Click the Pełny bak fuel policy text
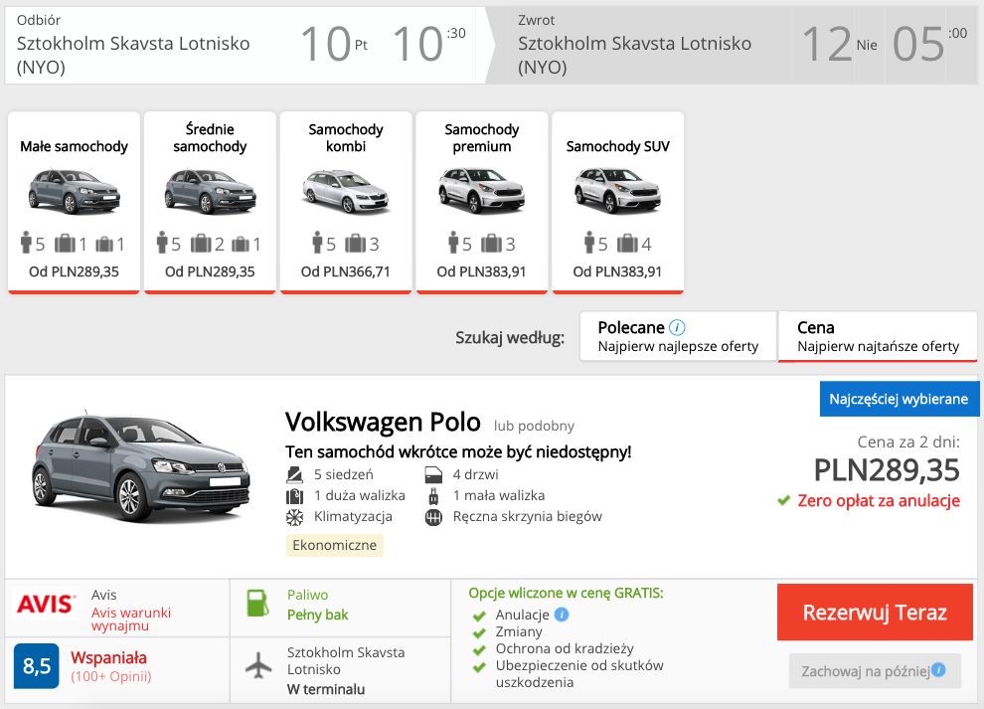This screenshot has height=709, width=984. point(317,615)
